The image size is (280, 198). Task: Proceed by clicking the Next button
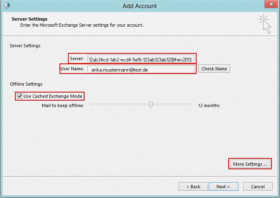(223, 187)
